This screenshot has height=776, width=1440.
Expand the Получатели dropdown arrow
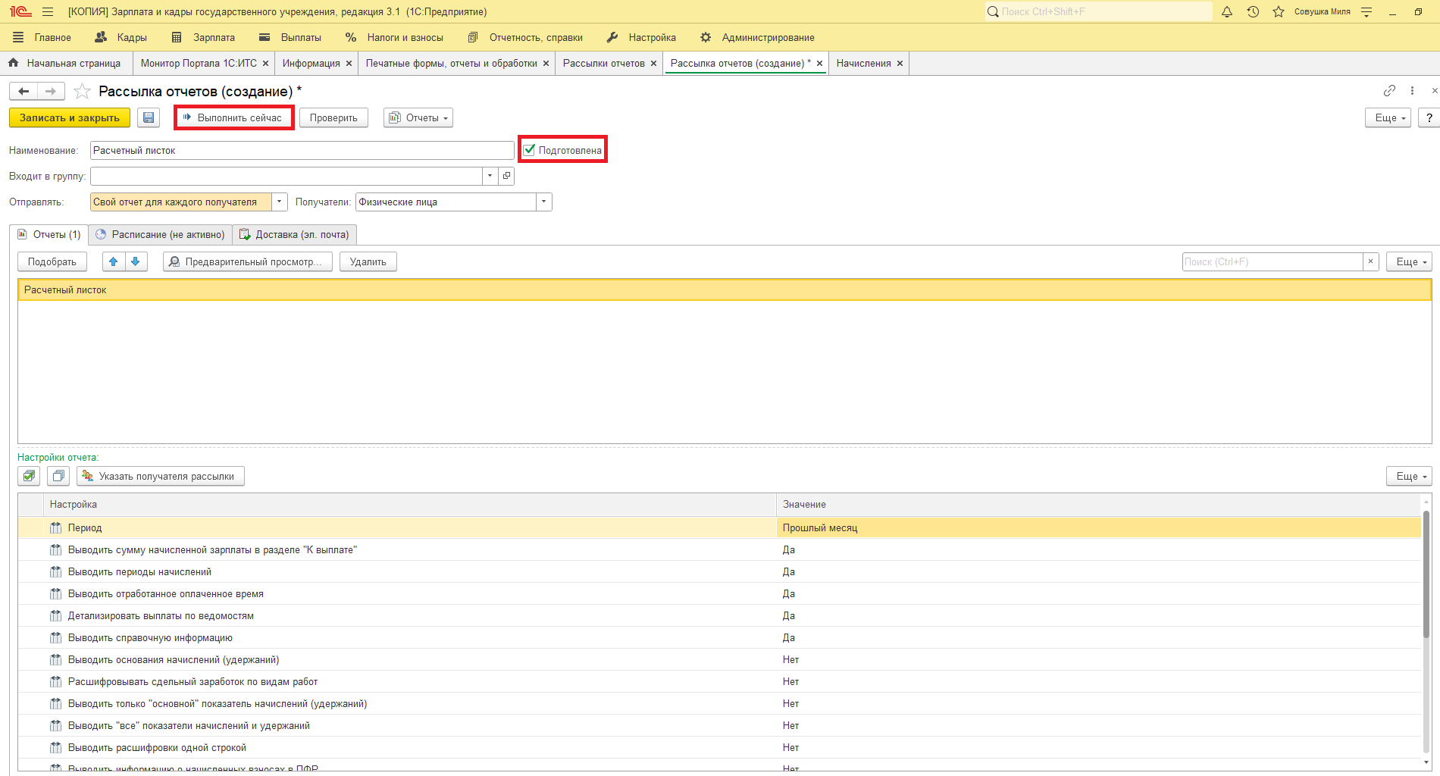coord(544,202)
